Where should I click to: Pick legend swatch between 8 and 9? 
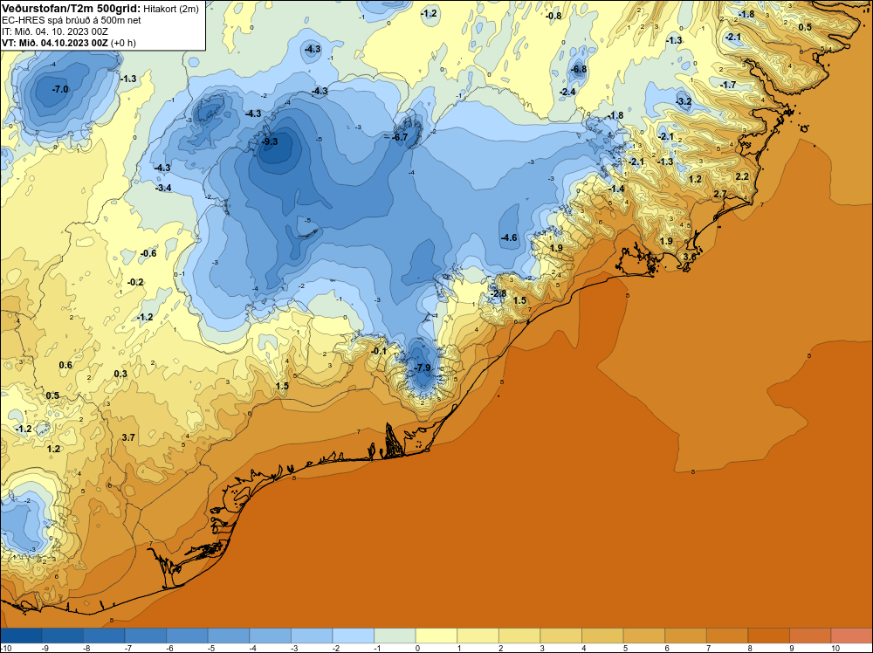click(x=768, y=636)
